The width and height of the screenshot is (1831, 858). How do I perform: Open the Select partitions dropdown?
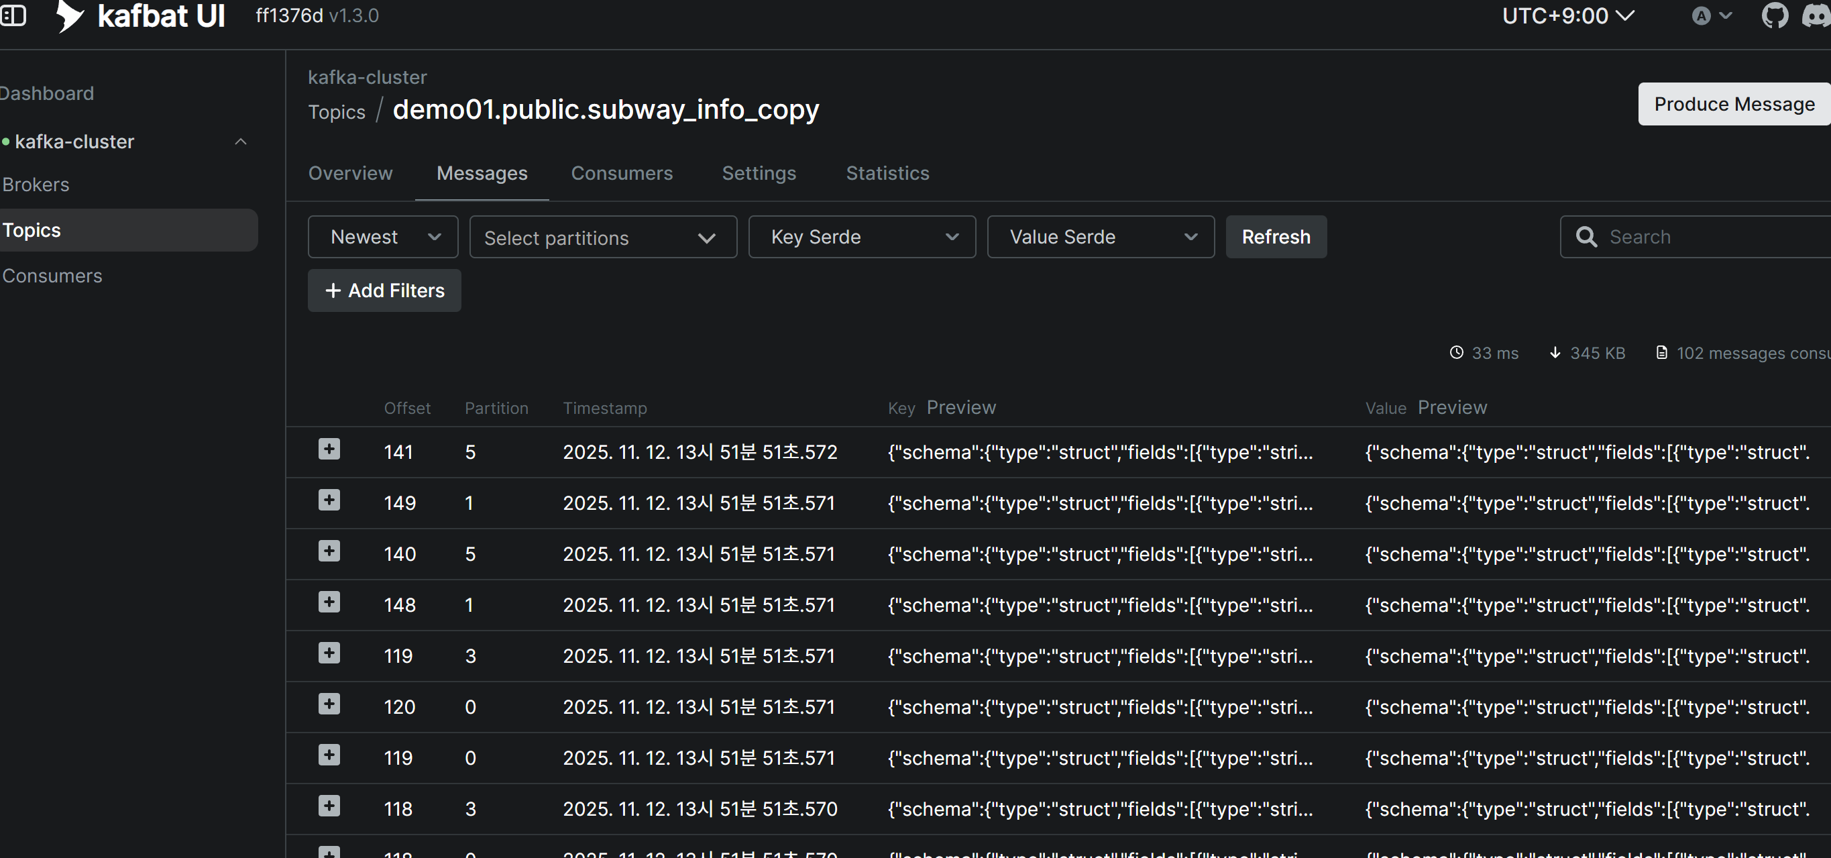tap(603, 237)
